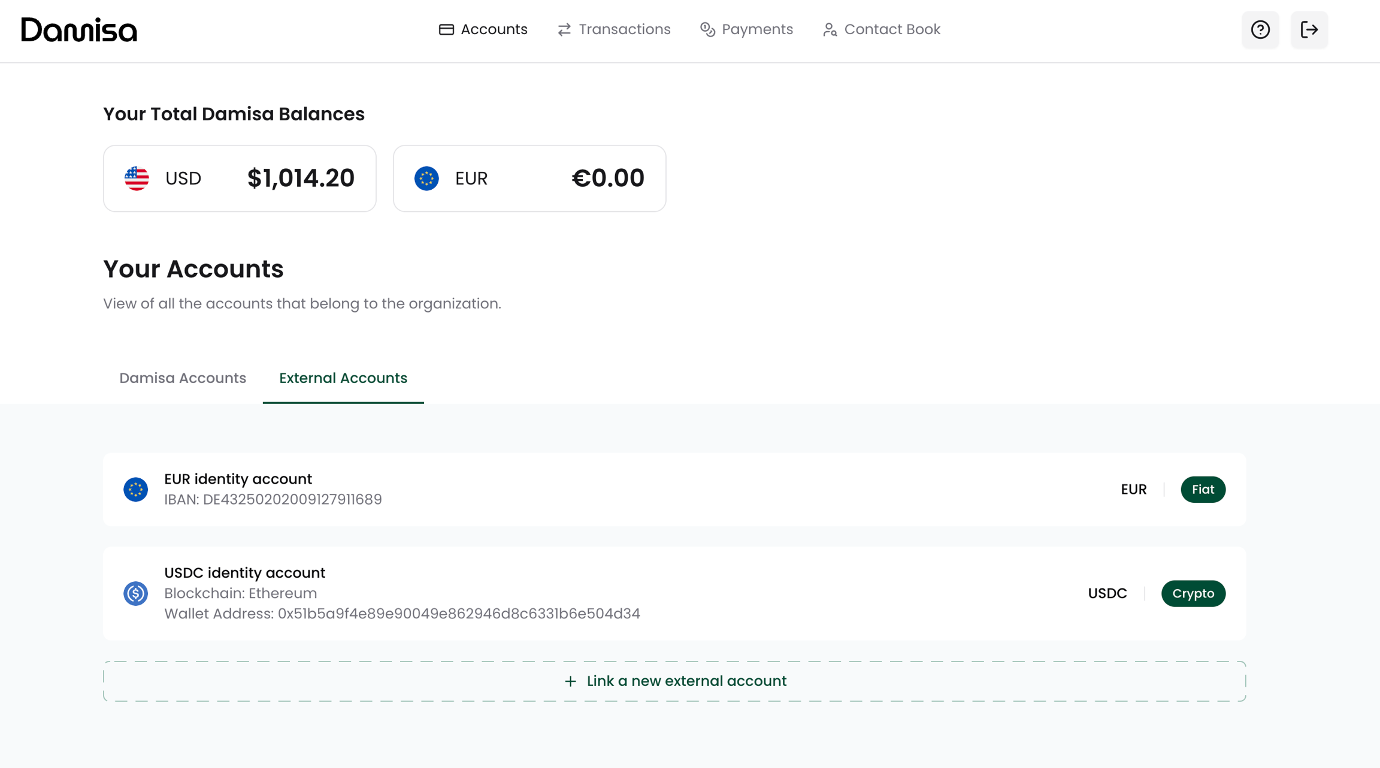Open the Payments section

click(x=746, y=29)
